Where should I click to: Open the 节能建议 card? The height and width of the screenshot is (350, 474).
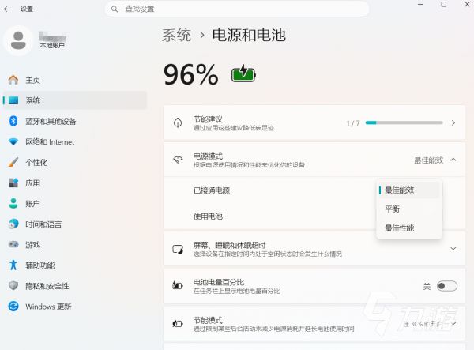(x=314, y=122)
